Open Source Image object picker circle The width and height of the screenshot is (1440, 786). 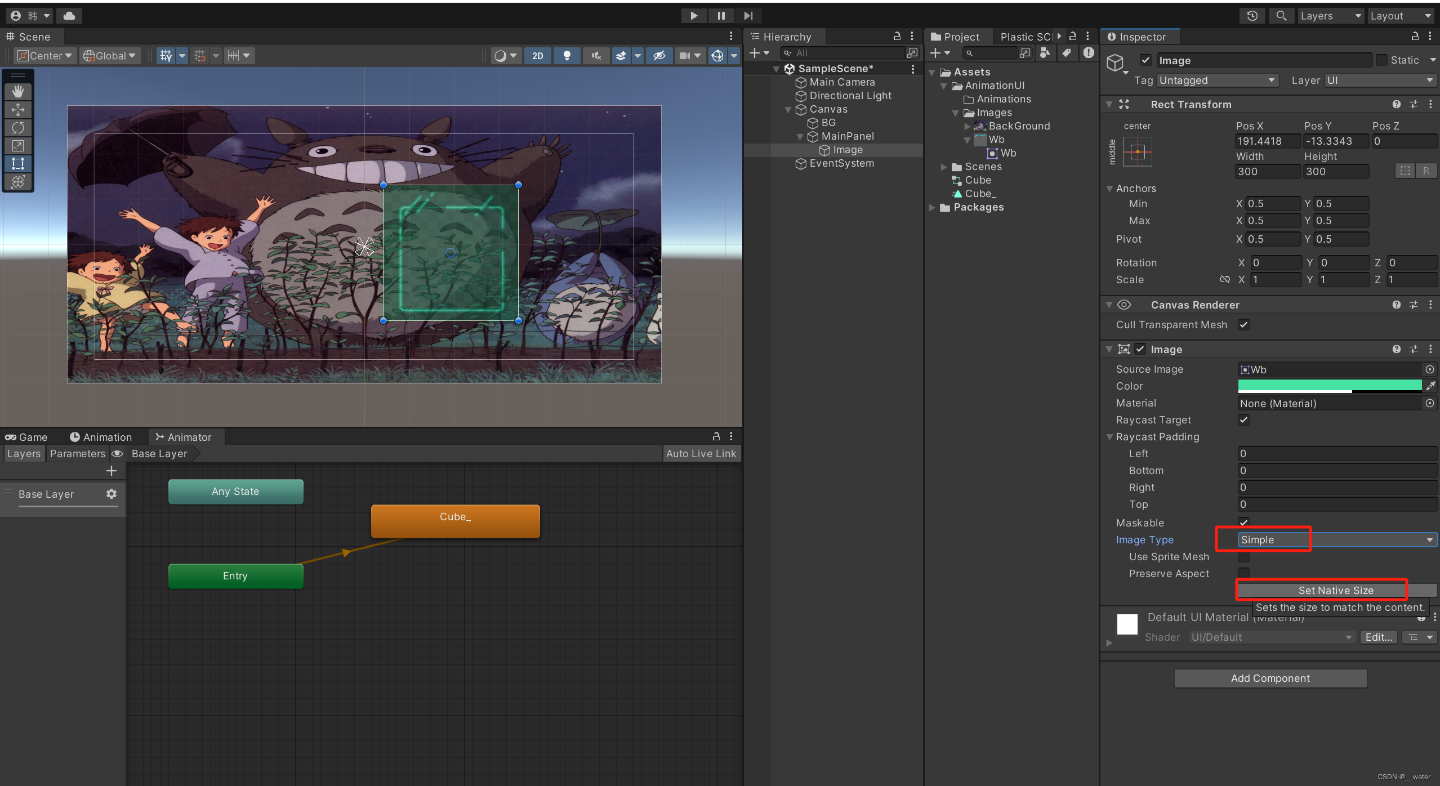1430,369
